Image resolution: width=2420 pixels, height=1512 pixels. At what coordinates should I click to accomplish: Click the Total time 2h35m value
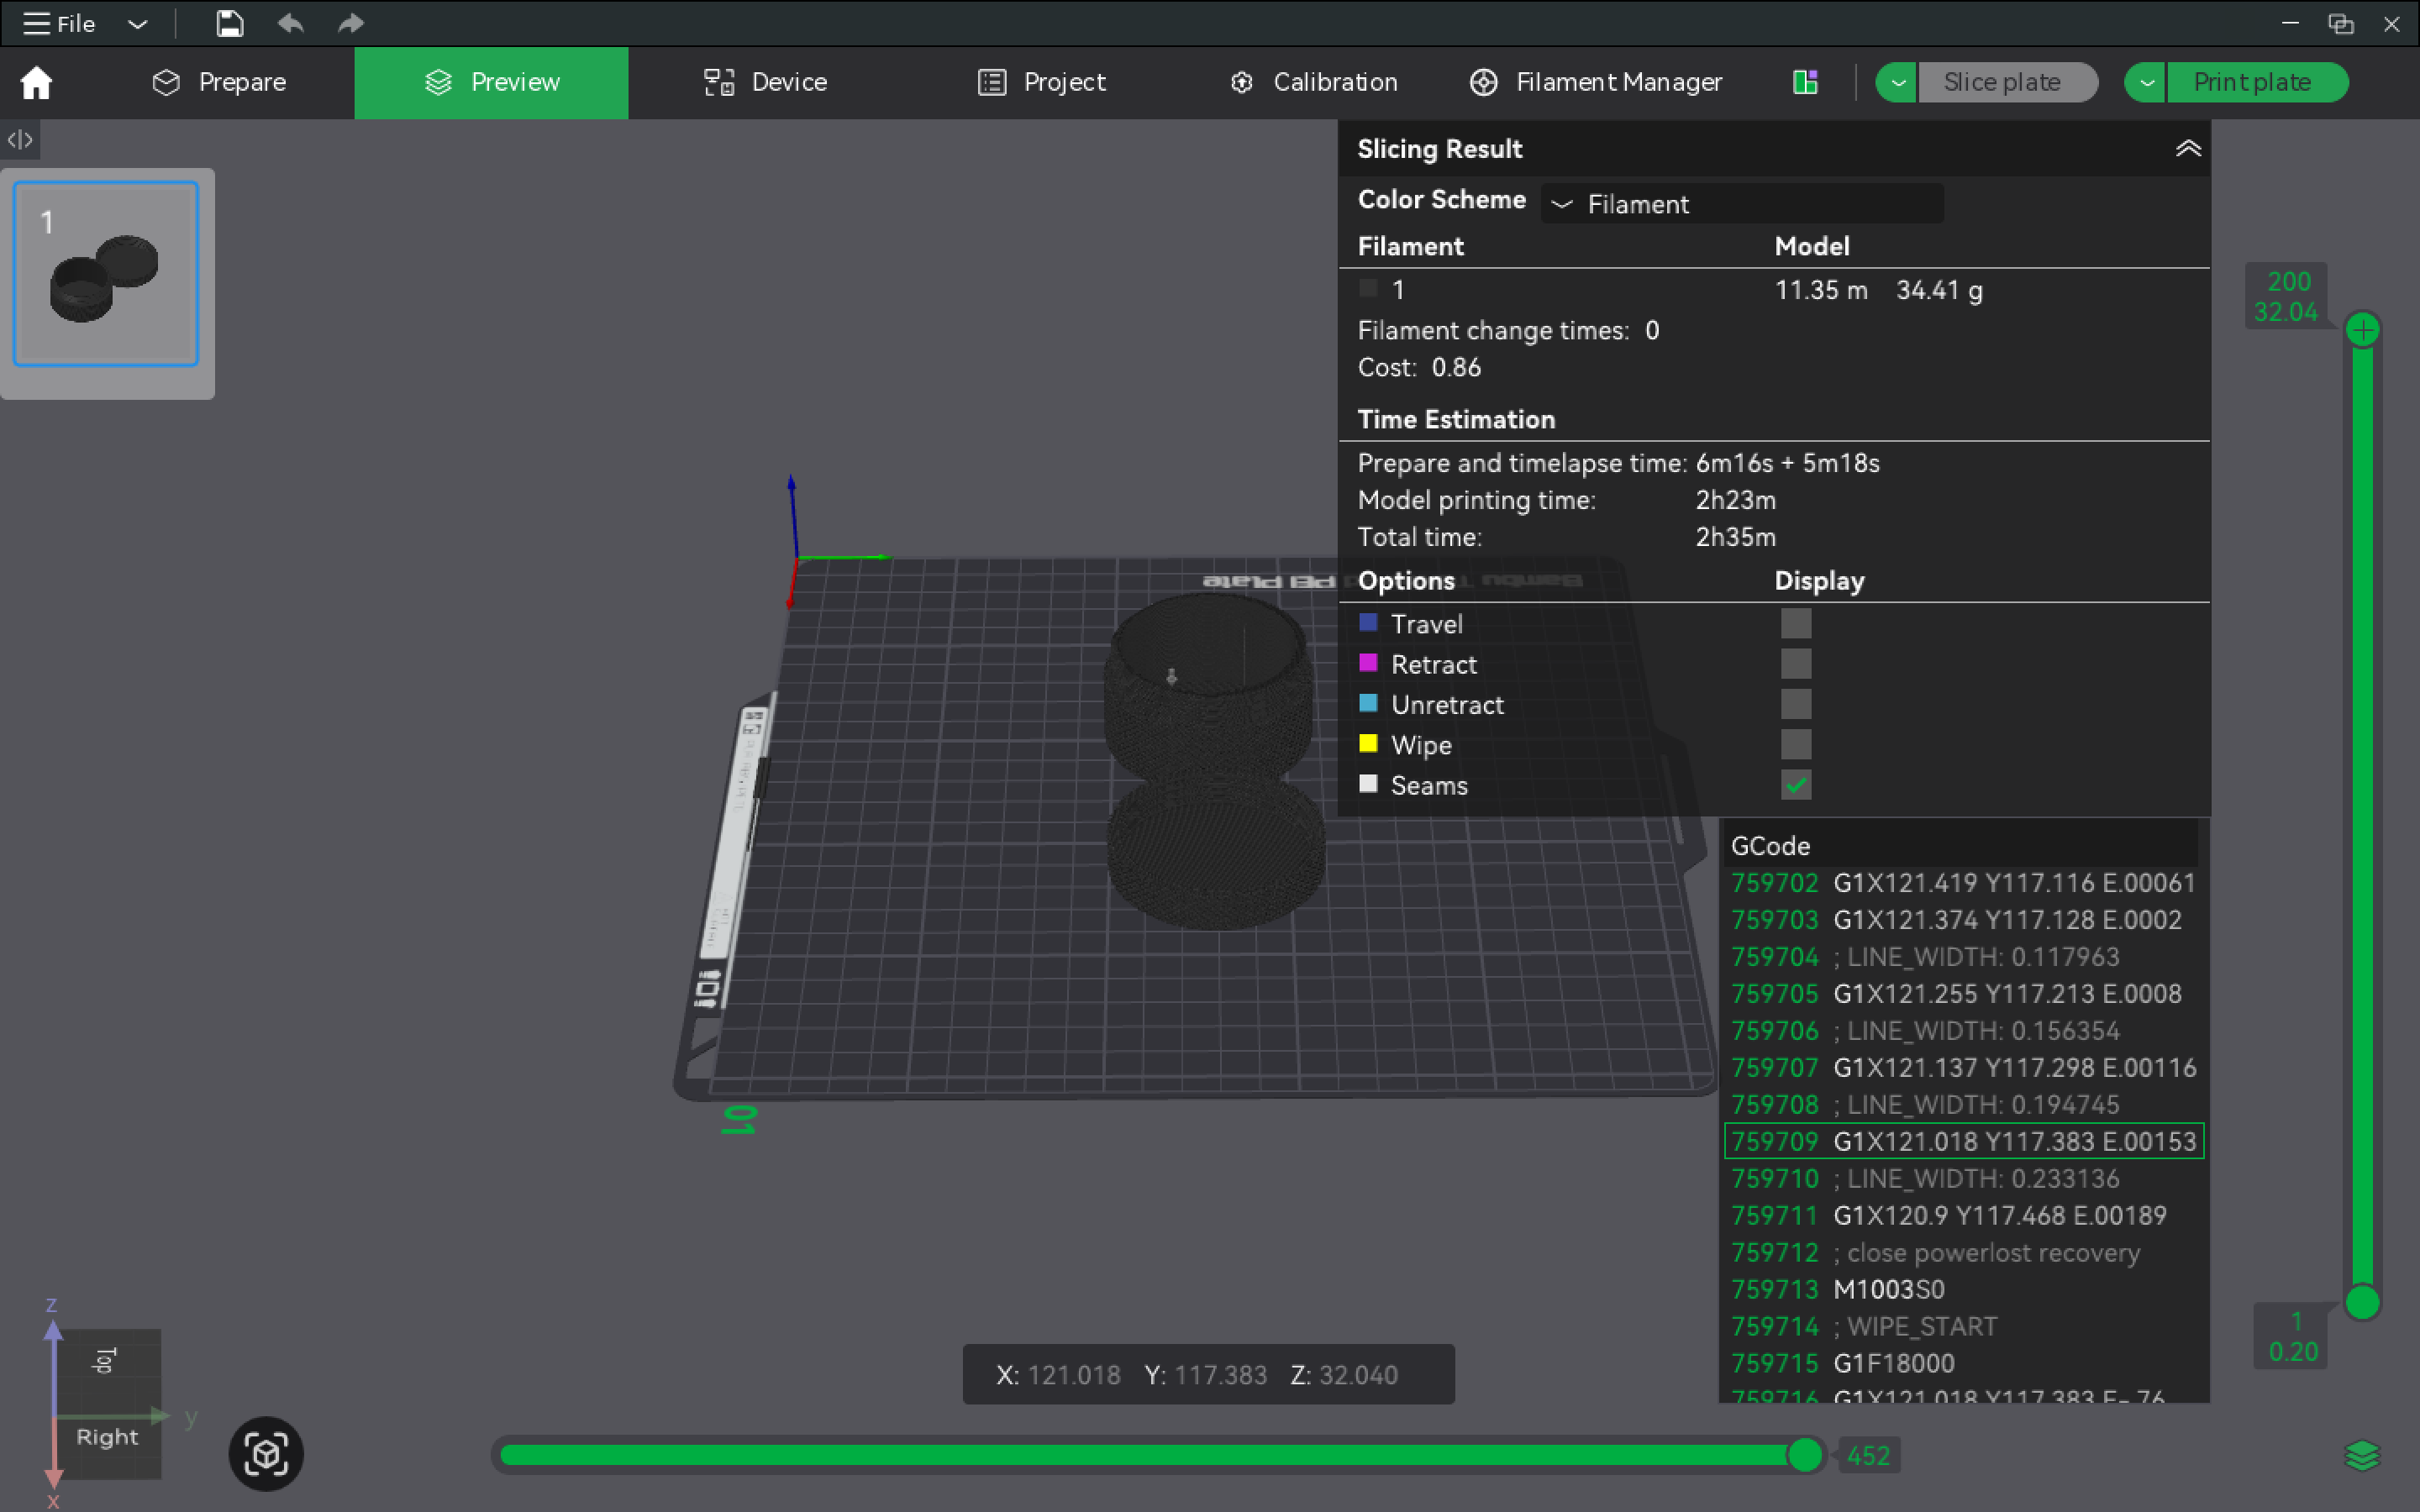pyautogui.click(x=1735, y=537)
